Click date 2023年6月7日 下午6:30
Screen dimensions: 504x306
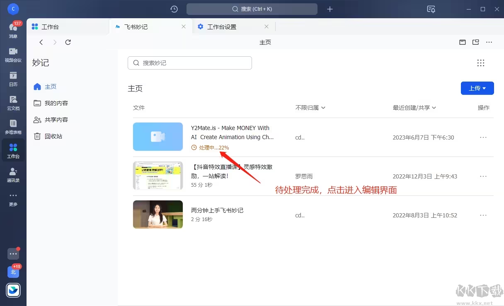[x=424, y=137]
